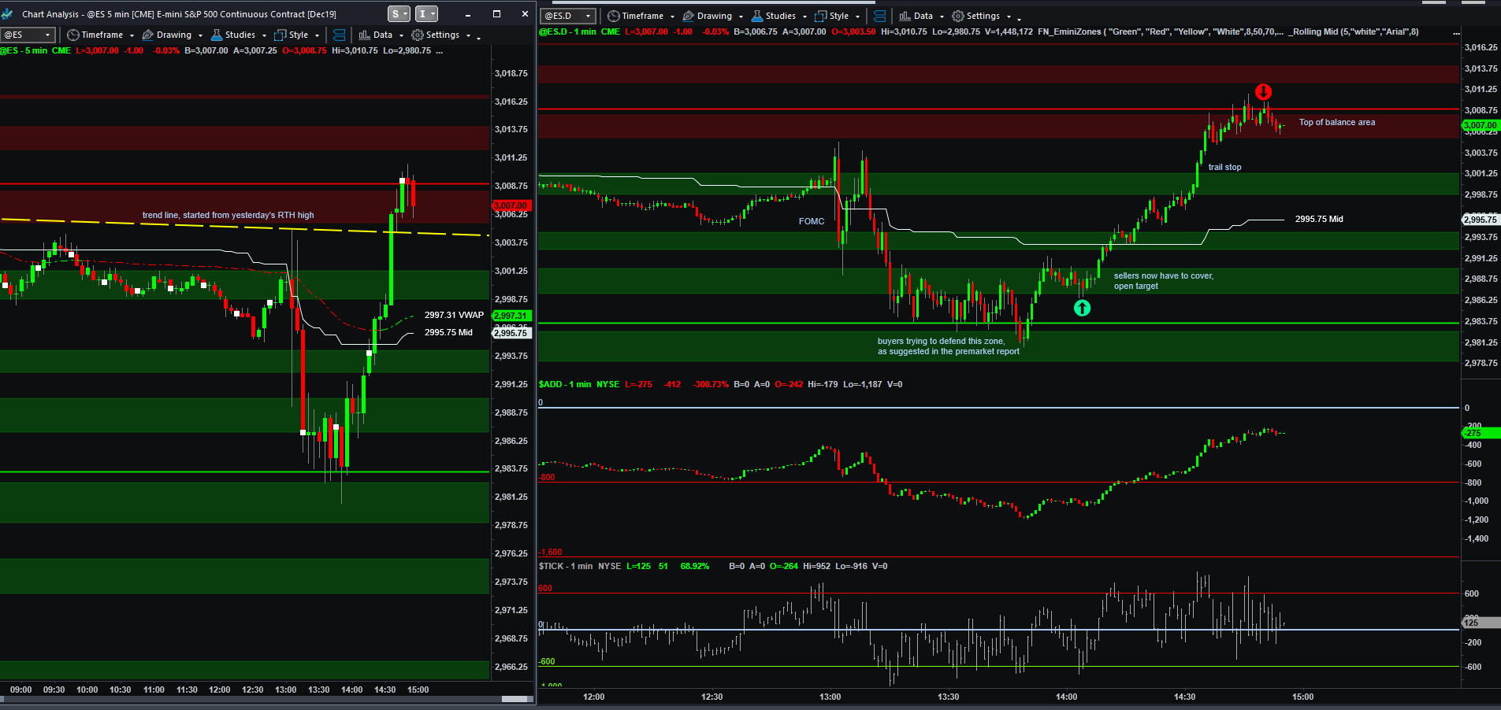This screenshot has height=710, width=1501.
Task: Open the S link dropdown in the title bar
Action: (x=399, y=14)
